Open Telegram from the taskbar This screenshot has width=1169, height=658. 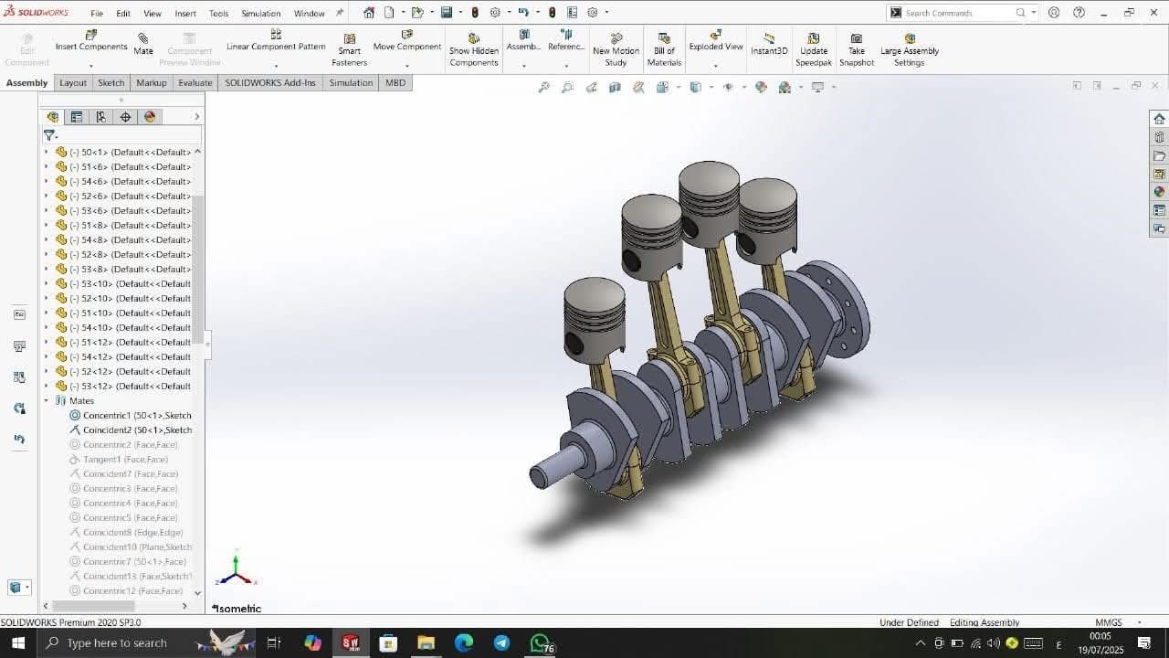(x=501, y=642)
